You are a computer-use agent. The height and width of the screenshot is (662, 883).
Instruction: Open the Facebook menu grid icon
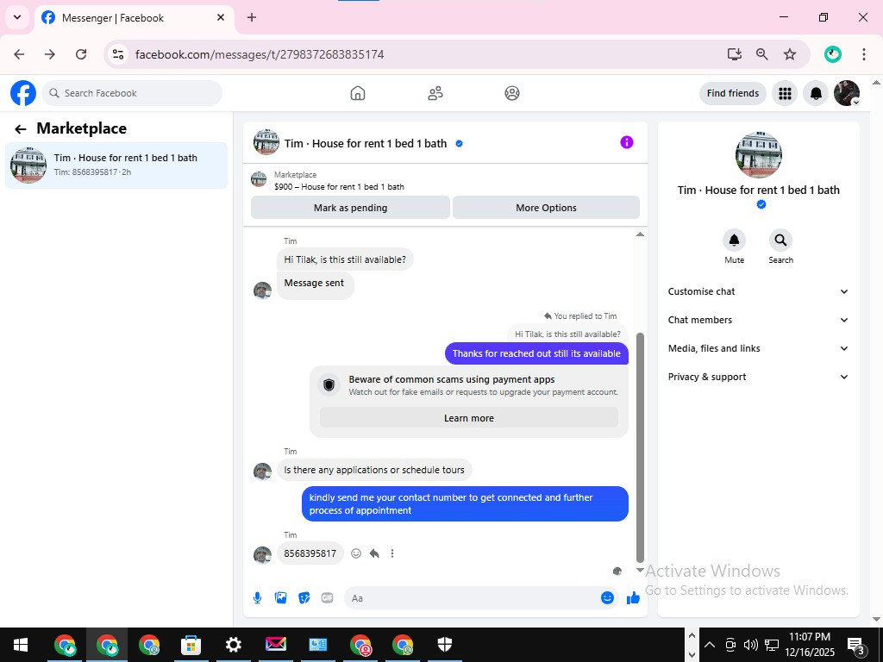(785, 93)
